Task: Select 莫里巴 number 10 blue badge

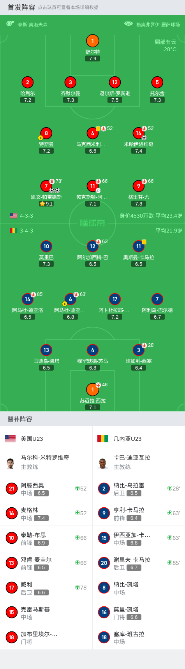Action: click(x=46, y=246)
